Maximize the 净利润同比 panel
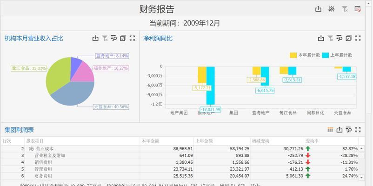This screenshot has height=186, width=373. pyautogui.click(x=358, y=38)
